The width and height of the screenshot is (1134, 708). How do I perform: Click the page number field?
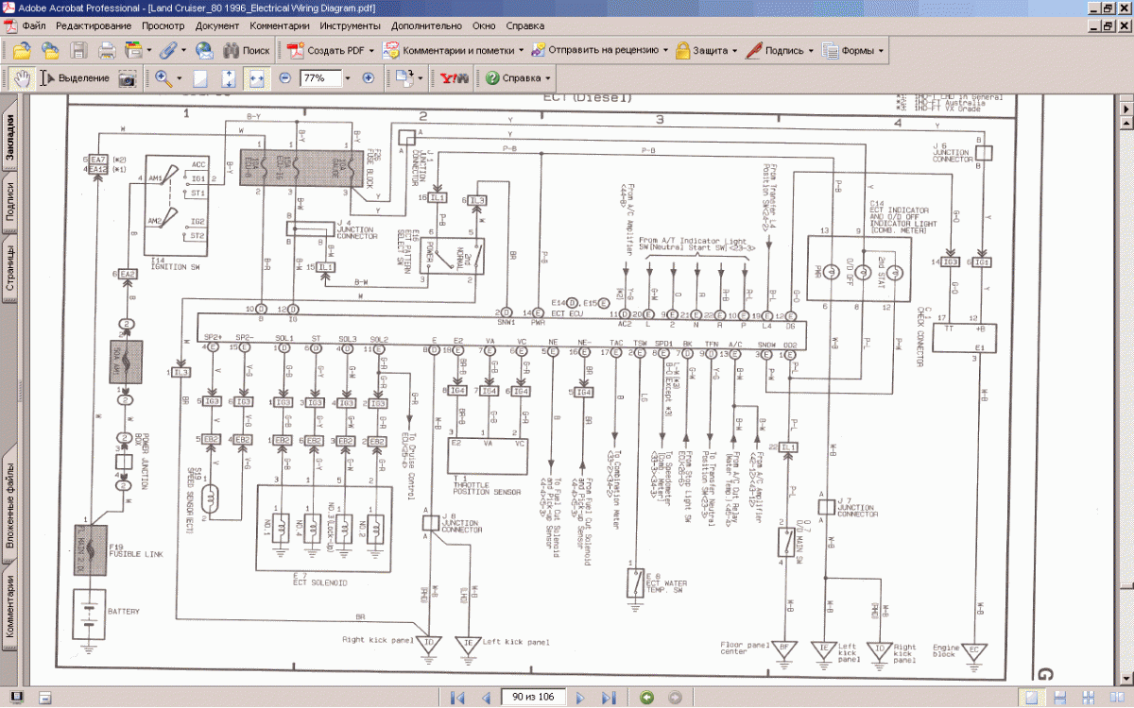click(x=533, y=698)
